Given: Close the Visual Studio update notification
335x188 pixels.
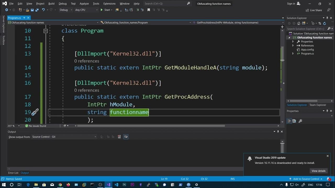Looking at the screenshot, I should pos(327,156).
